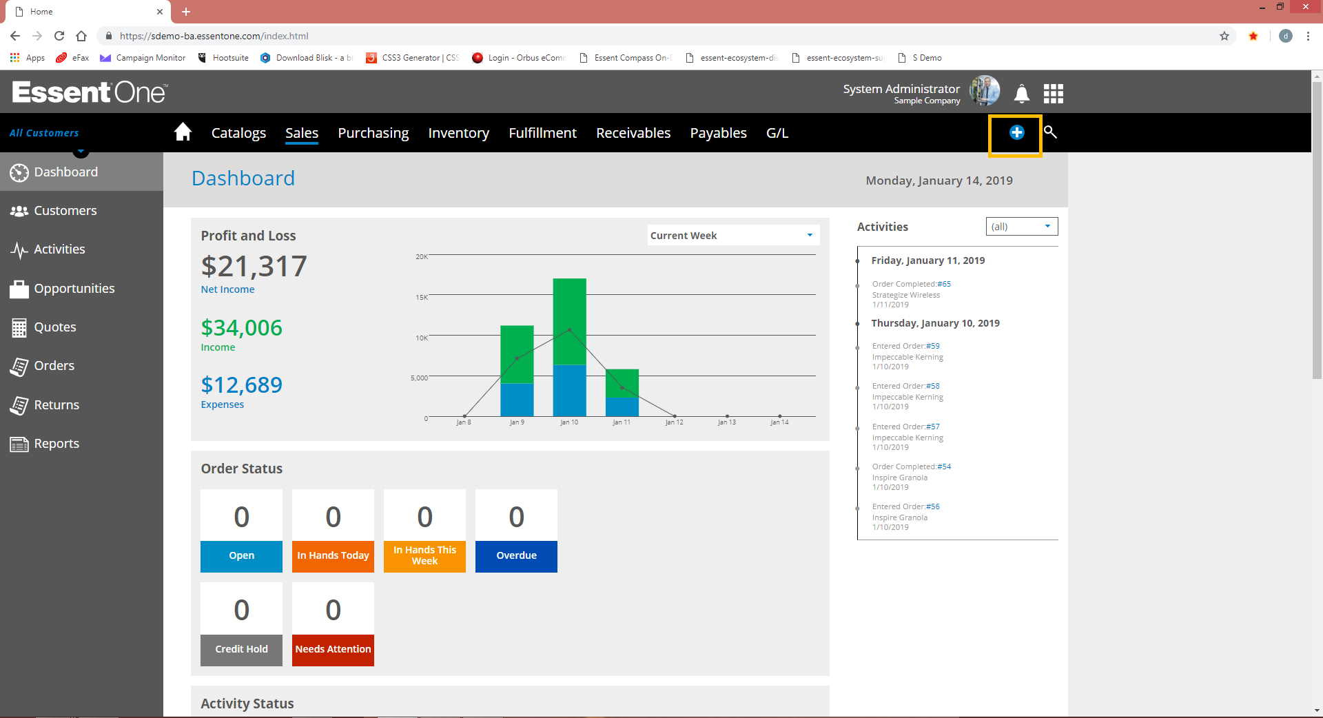Click the Net Income label
This screenshot has width=1323, height=718.
click(x=227, y=289)
